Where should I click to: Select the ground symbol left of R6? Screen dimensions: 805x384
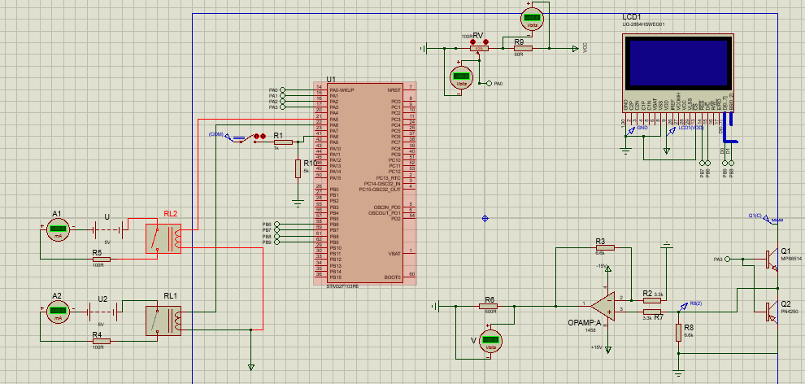[435, 306]
